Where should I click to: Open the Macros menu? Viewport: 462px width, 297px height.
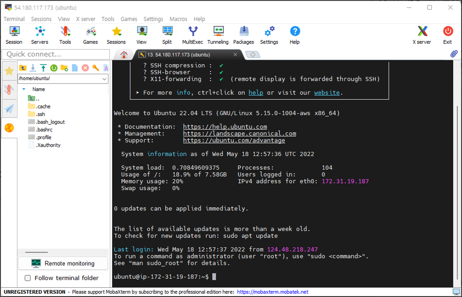click(x=179, y=19)
